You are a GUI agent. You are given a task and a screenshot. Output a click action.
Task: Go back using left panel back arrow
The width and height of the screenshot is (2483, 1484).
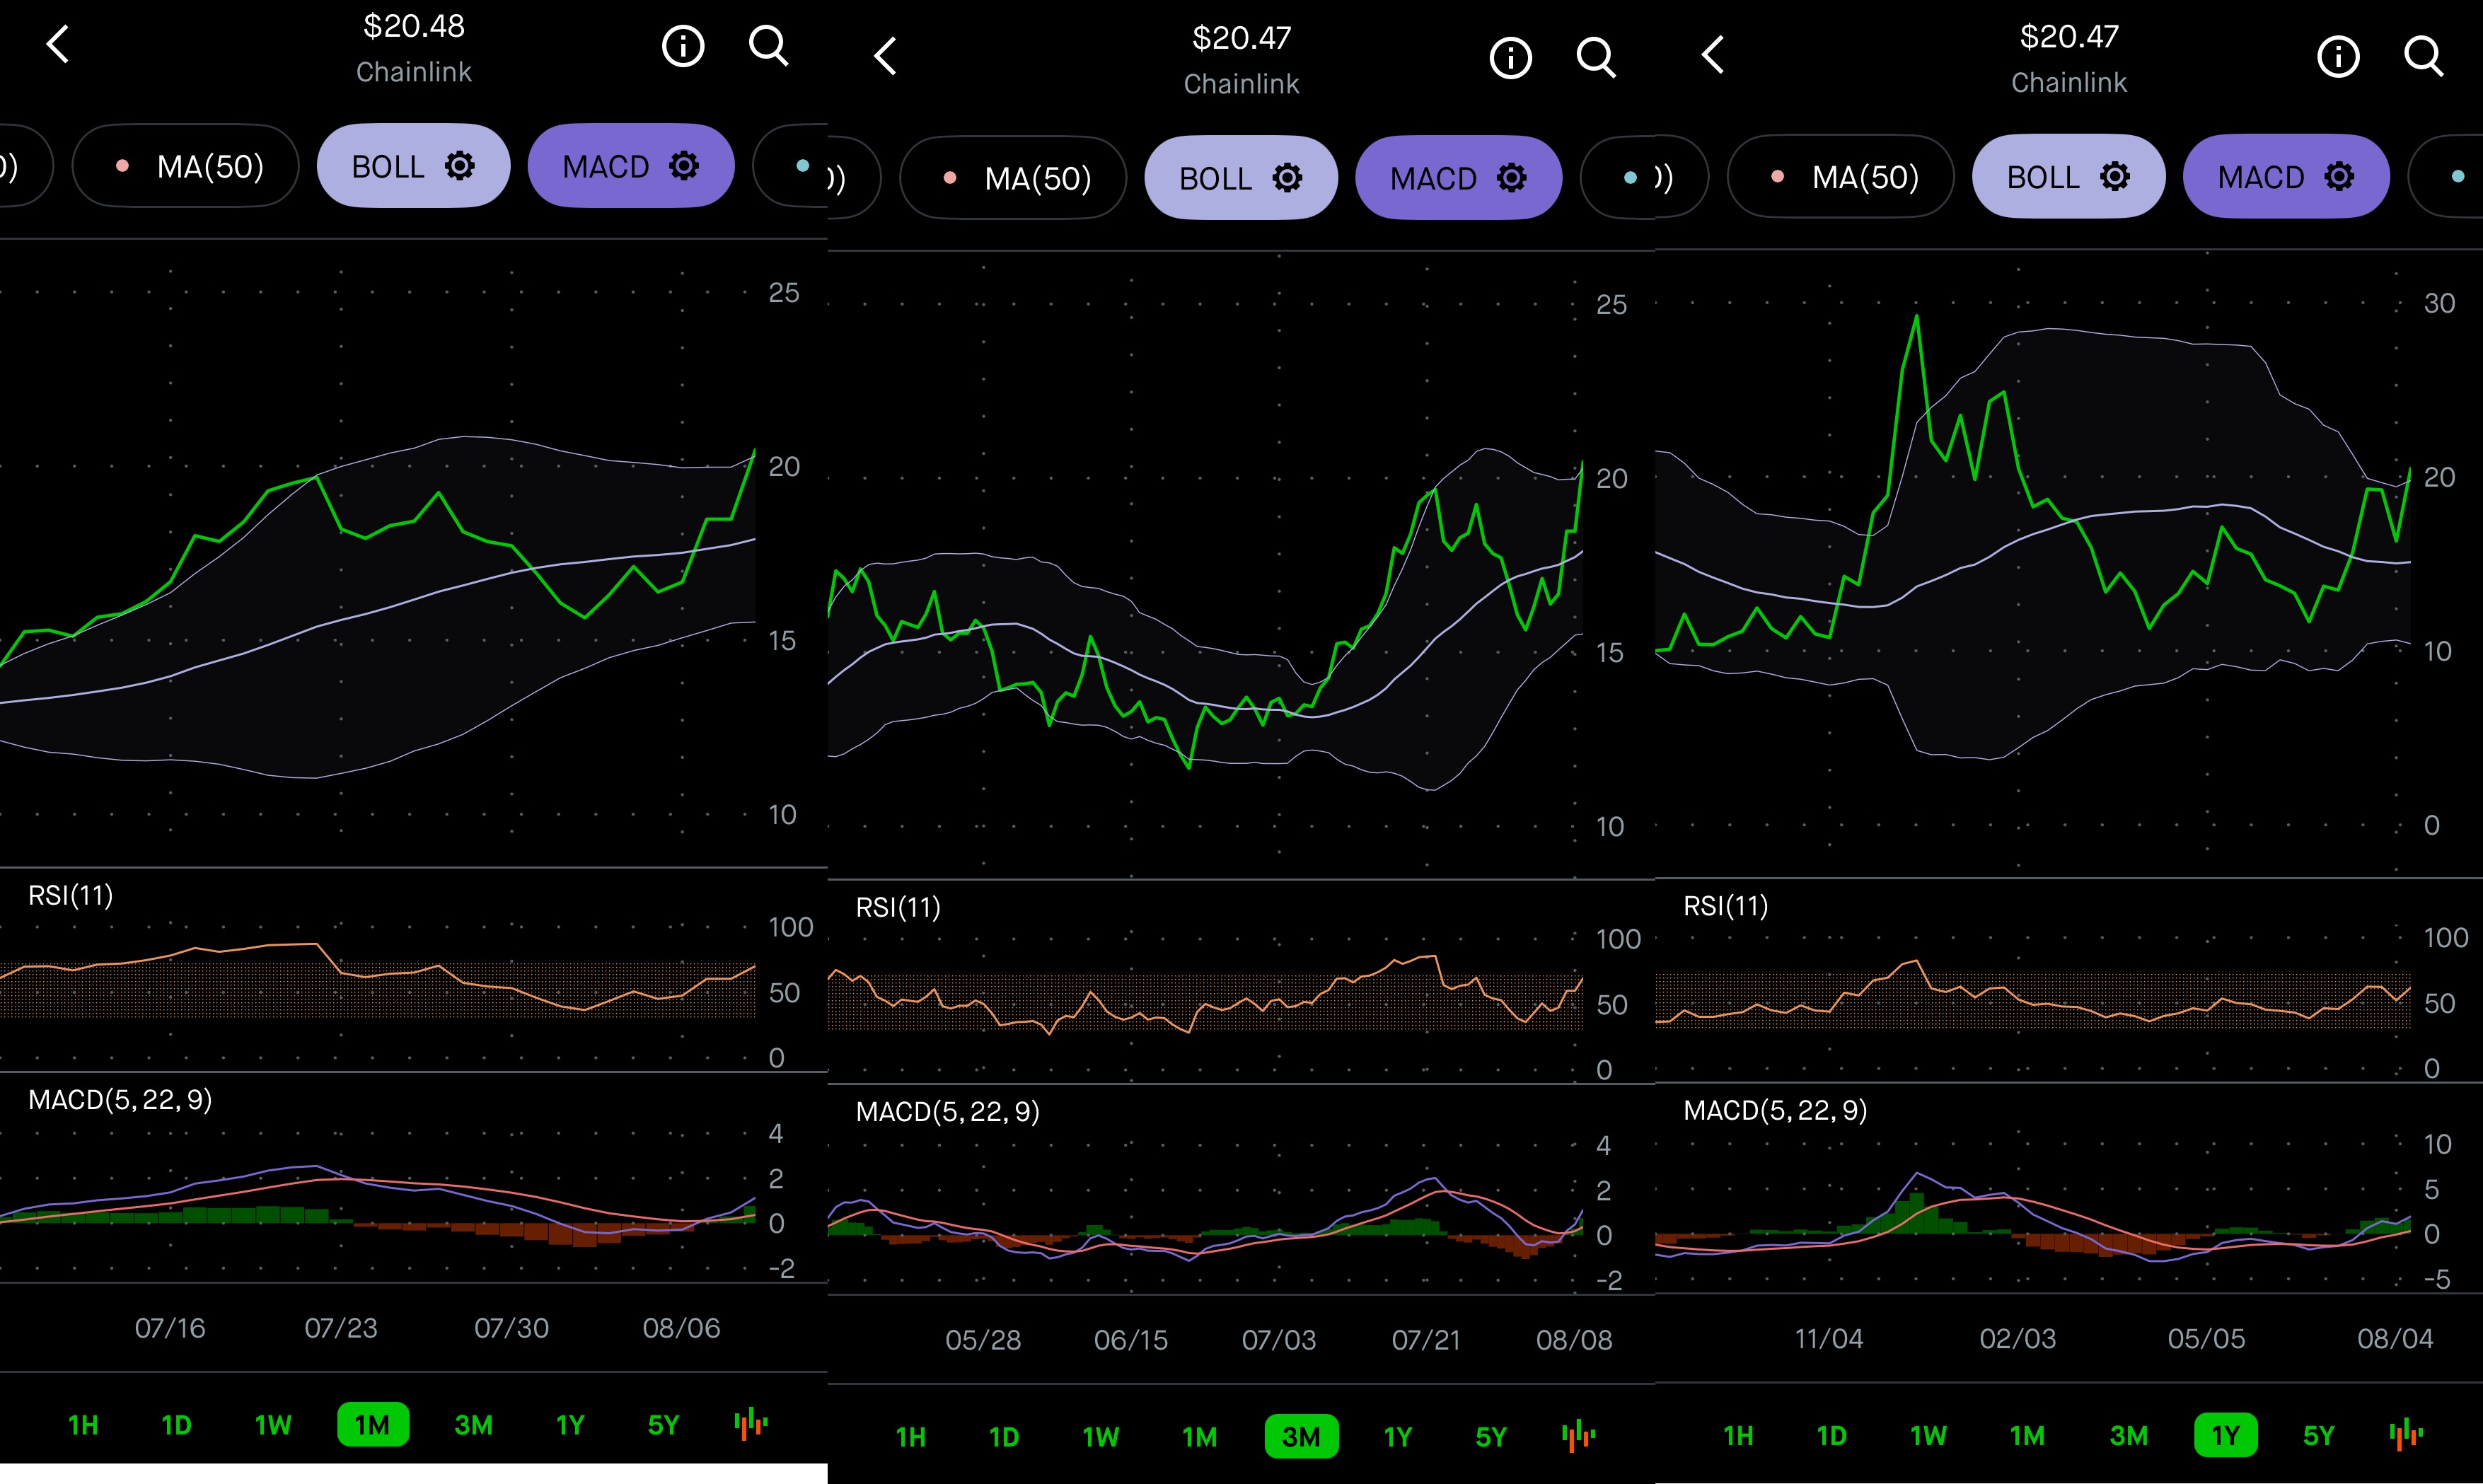click(58, 45)
